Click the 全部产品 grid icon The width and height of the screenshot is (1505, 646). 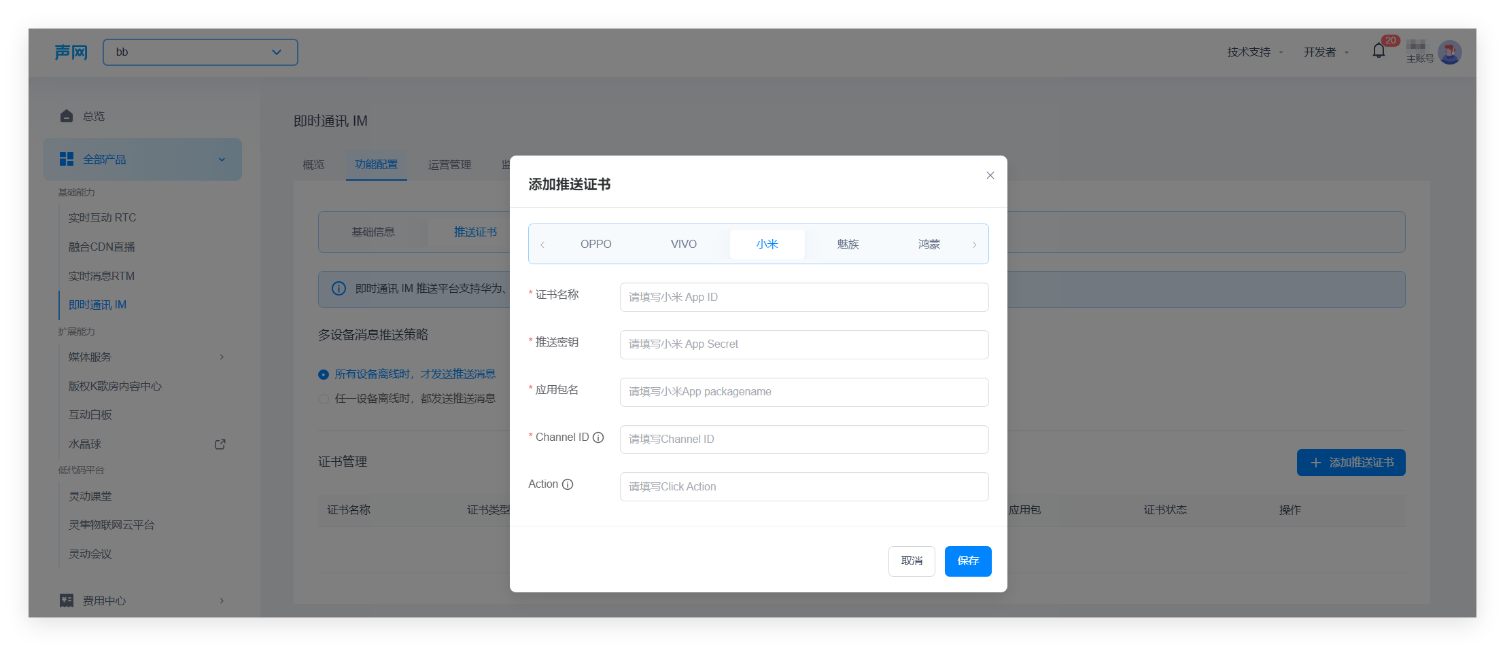(67, 159)
